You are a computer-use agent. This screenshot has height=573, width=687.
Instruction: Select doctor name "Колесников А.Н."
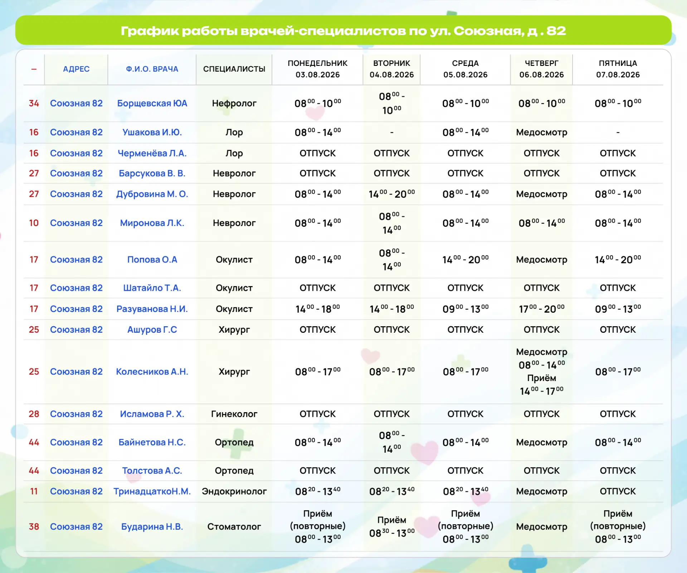click(x=152, y=372)
